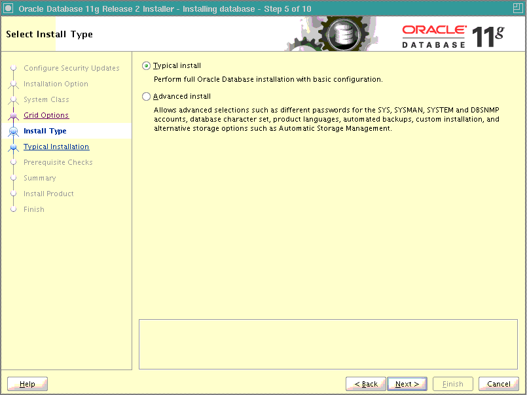Cancel the Oracle installation
The height and width of the screenshot is (395, 527).
point(498,384)
